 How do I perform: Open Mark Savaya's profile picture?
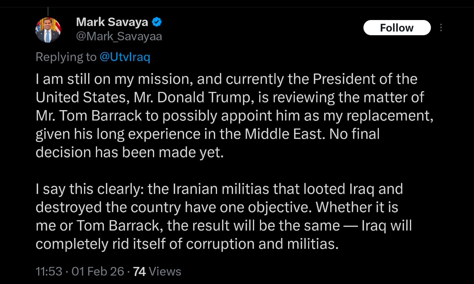tap(48, 30)
